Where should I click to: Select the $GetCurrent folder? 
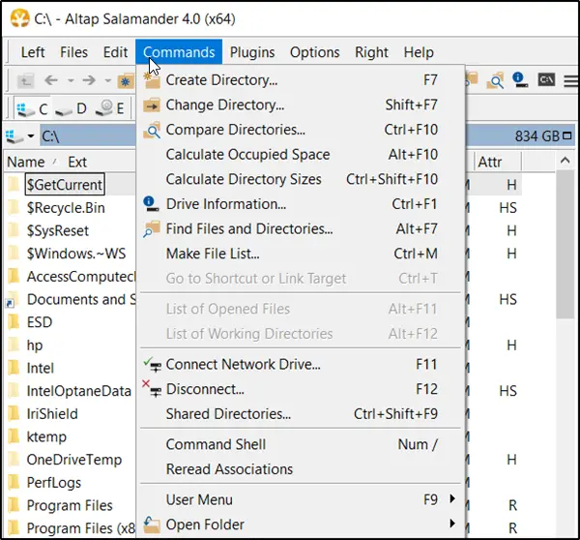(x=65, y=185)
